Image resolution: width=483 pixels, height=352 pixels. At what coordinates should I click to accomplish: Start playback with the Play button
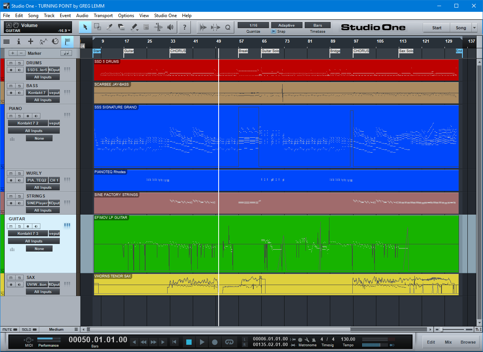[202, 342]
